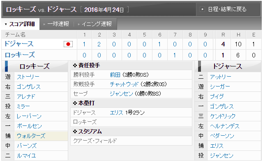Open Rockies right fielder ゴンザレス link
The height and width of the screenshot is (164, 263).
[29, 87]
